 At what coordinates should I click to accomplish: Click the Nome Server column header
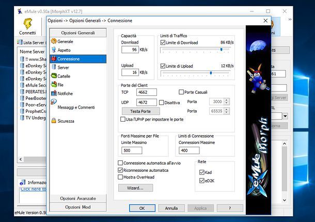32,52
